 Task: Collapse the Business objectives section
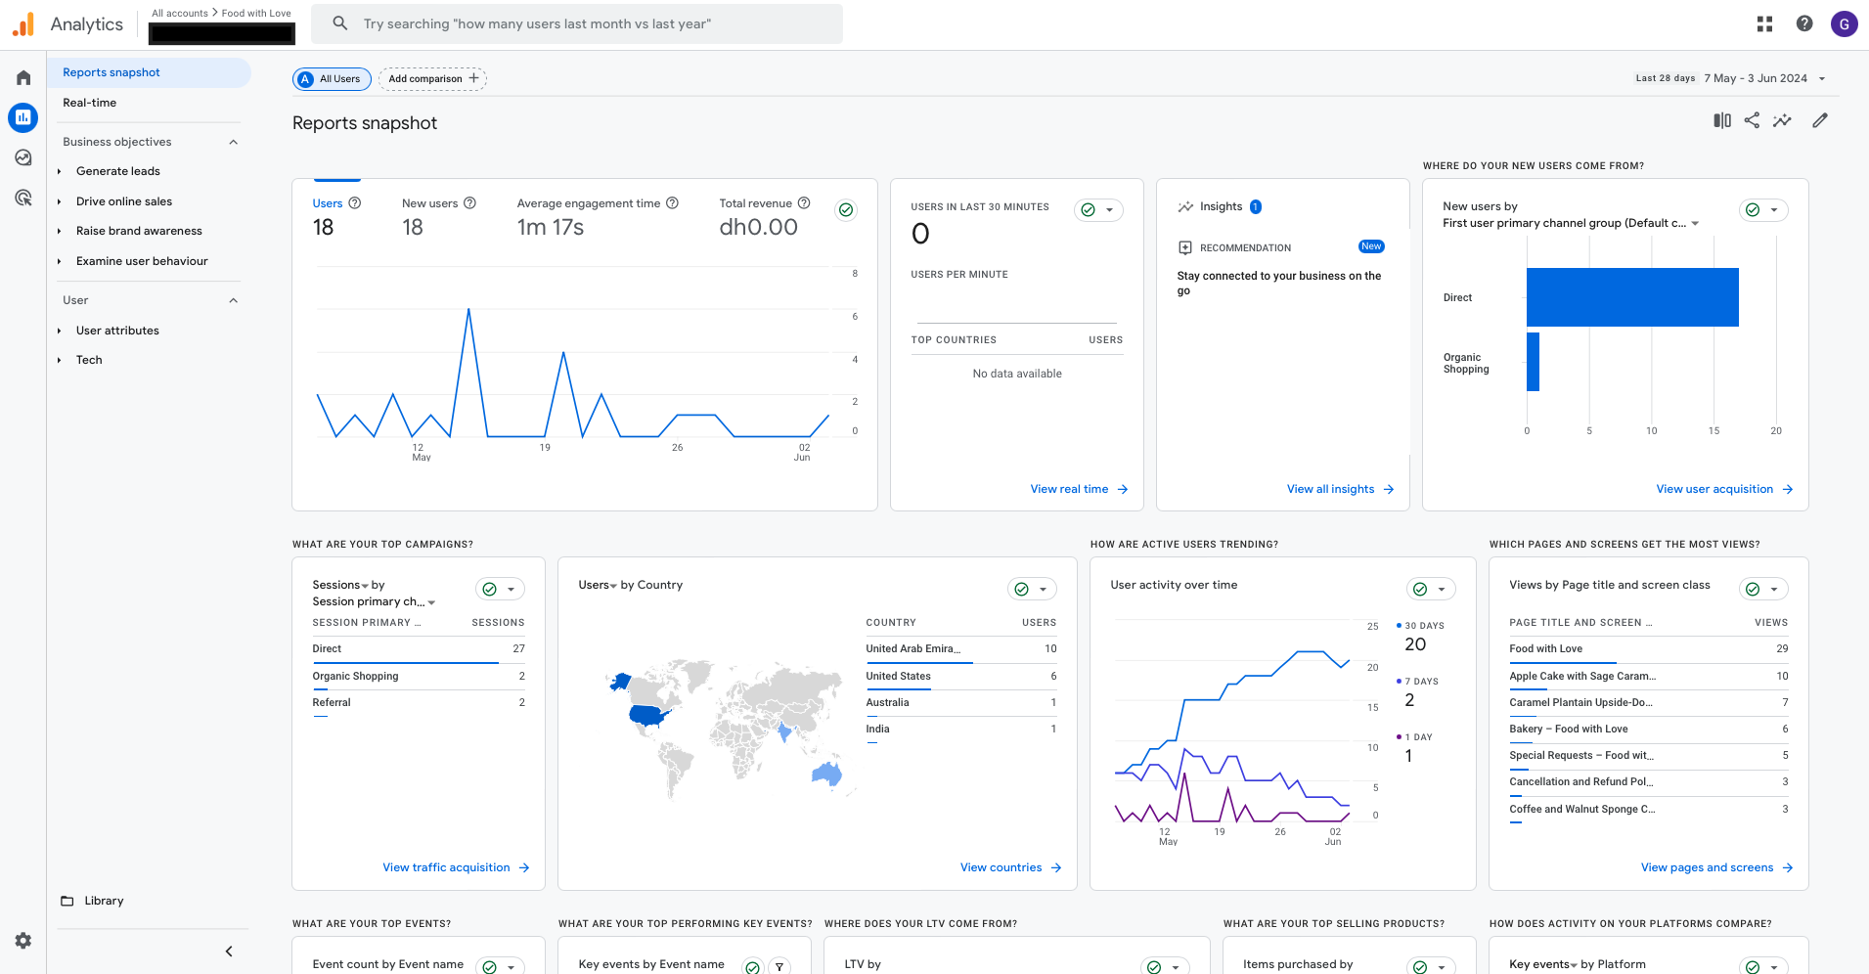[233, 142]
